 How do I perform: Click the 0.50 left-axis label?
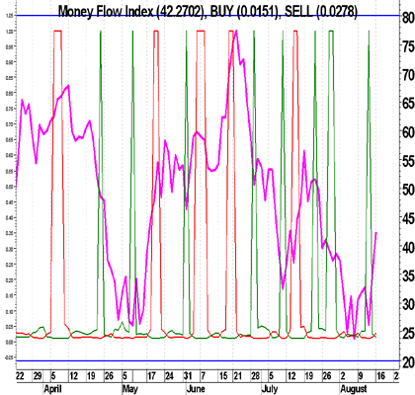(x=9, y=187)
